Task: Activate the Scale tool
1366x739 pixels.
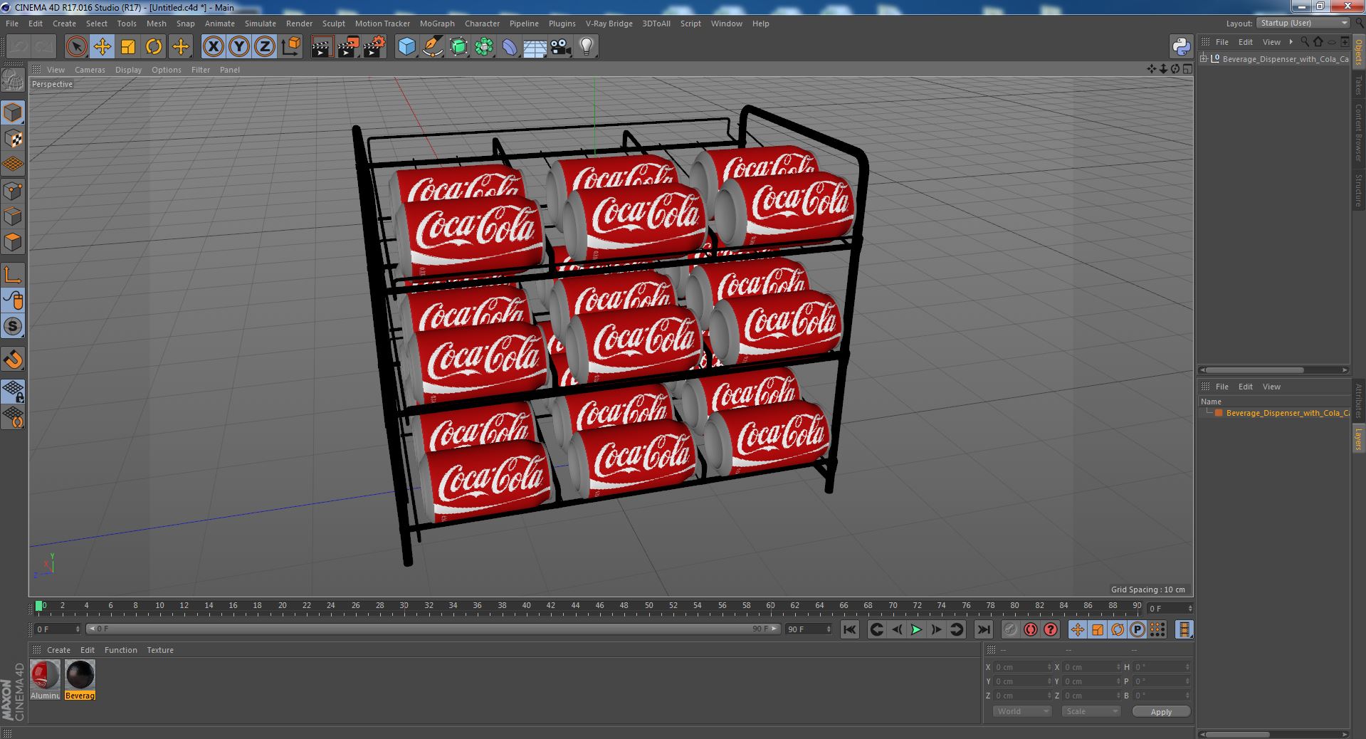Action: pos(128,47)
